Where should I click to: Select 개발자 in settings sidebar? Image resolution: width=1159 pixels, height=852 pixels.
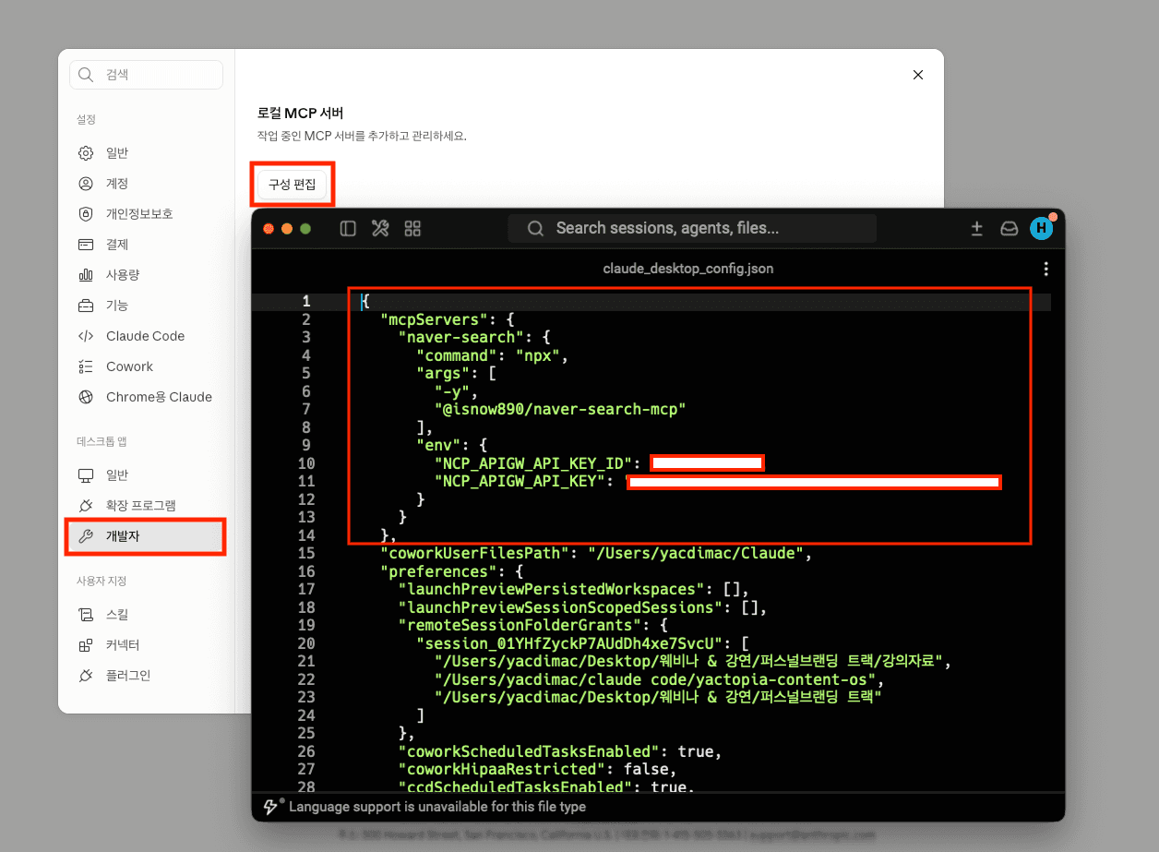click(x=146, y=536)
